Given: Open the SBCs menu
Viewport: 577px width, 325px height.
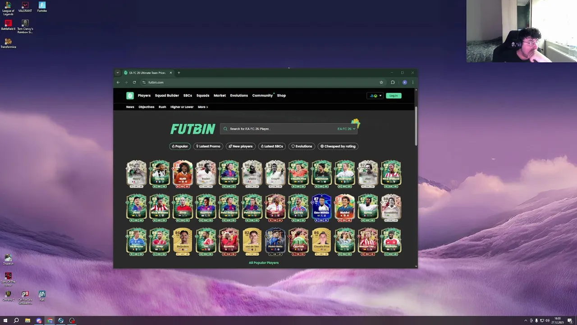Looking at the screenshot, I should click(x=188, y=95).
